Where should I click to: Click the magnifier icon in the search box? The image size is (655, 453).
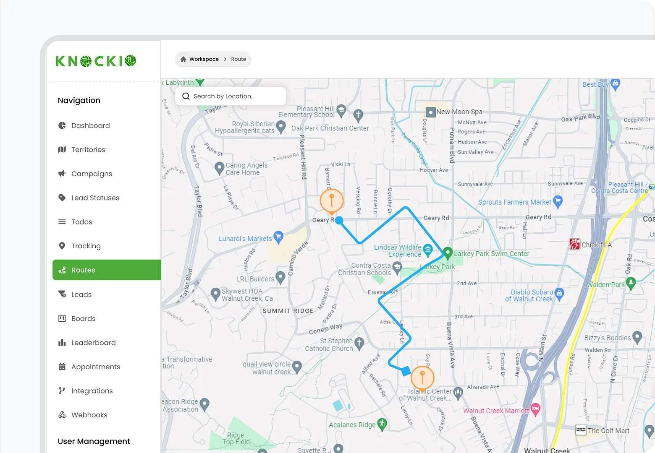coord(186,96)
